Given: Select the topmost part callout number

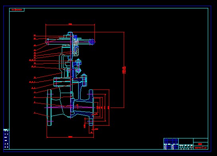Looking at the screenshot, I should tap(35, 35).
